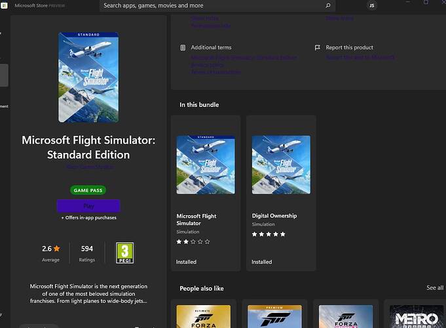Open the Report this app to Microsoft link
This screenshot has height=328, width=446.
coord(360,57)
